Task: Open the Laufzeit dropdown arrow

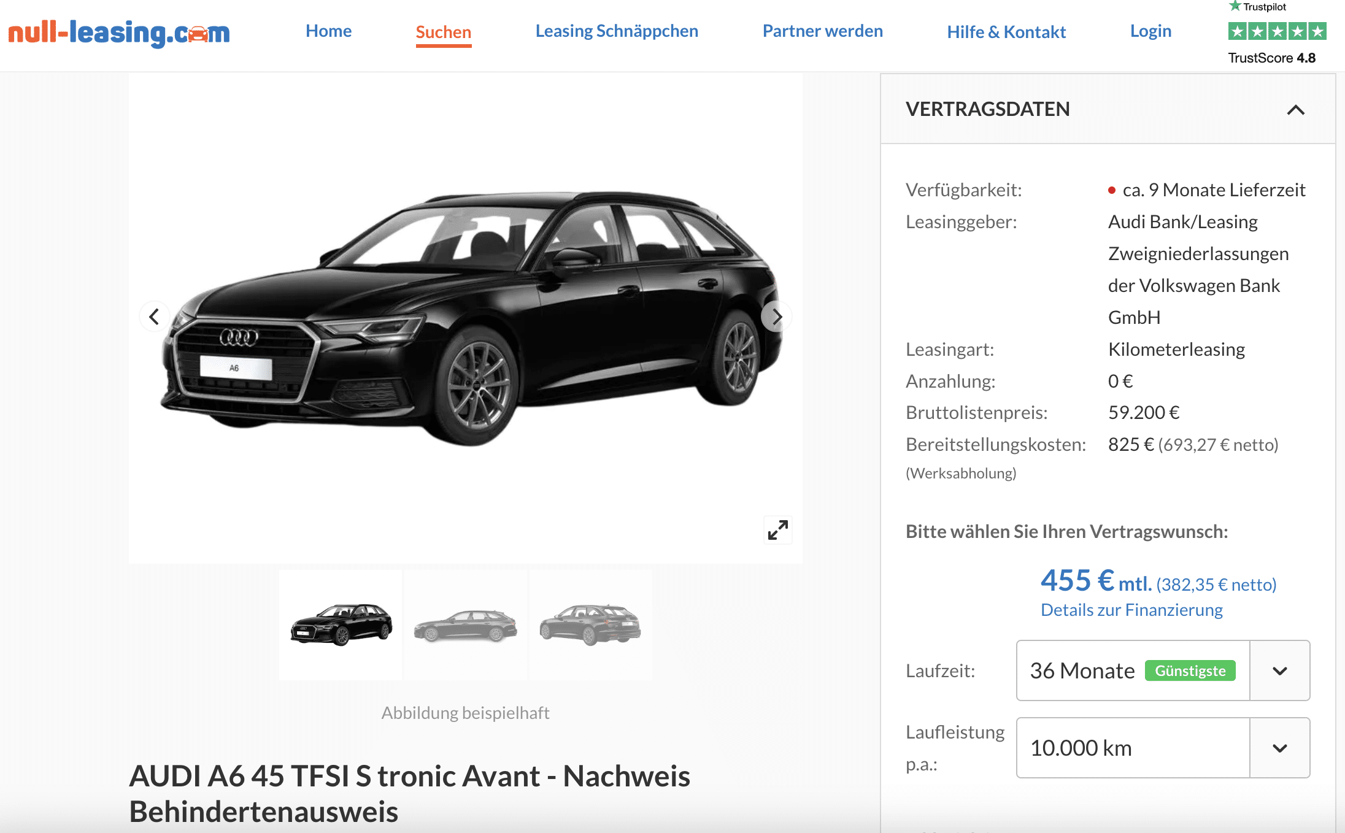Action: 1280,670
